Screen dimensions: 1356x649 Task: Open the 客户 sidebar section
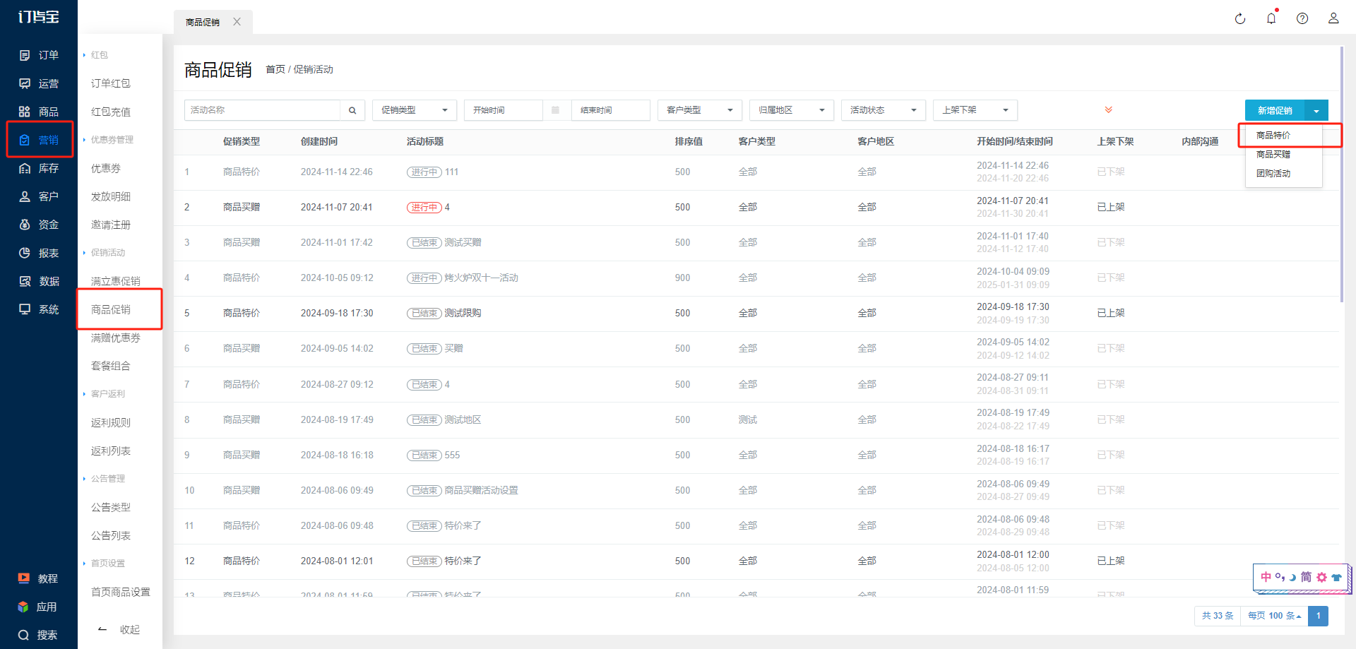(39, 196)
